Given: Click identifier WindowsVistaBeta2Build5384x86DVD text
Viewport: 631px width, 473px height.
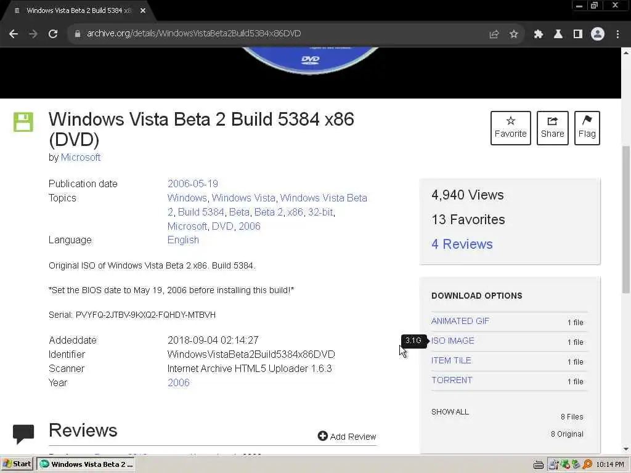Looking at the screenshot, I should click(251, 354).
